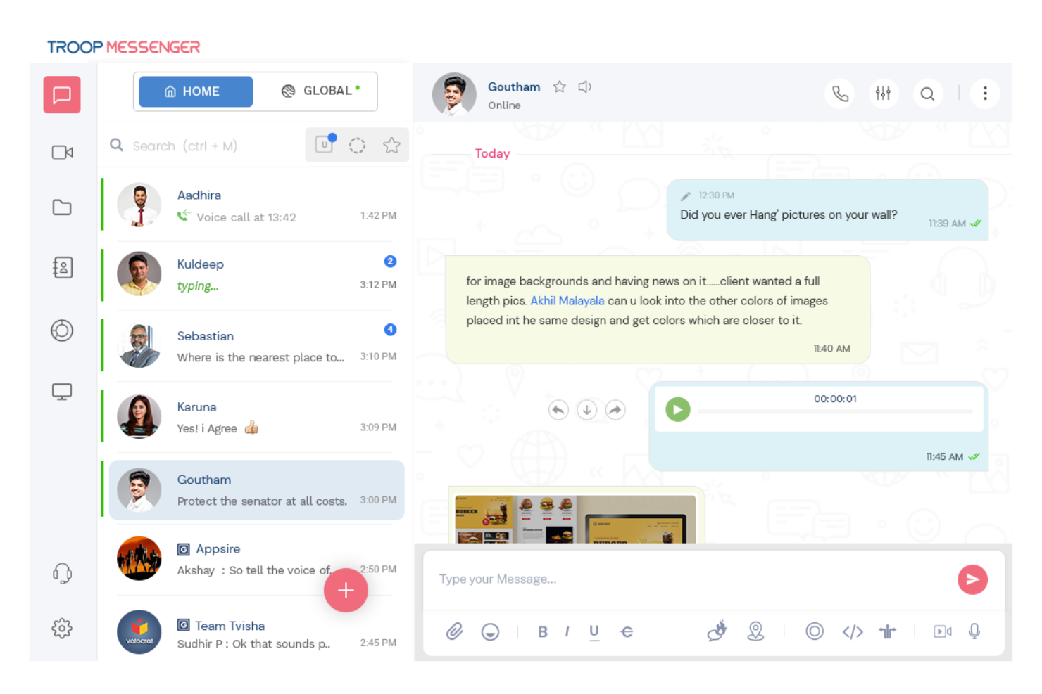
Task: Start a video message from message bar
Action: point(942,631)
